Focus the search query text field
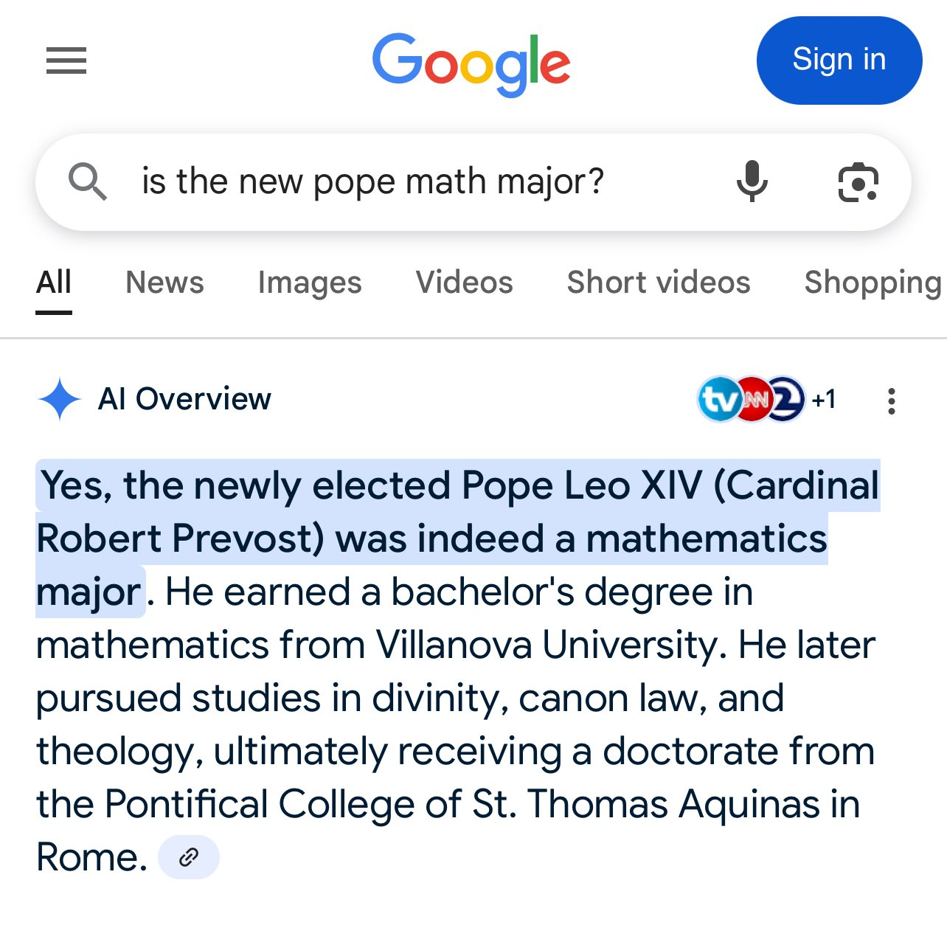 coord(413,181)
